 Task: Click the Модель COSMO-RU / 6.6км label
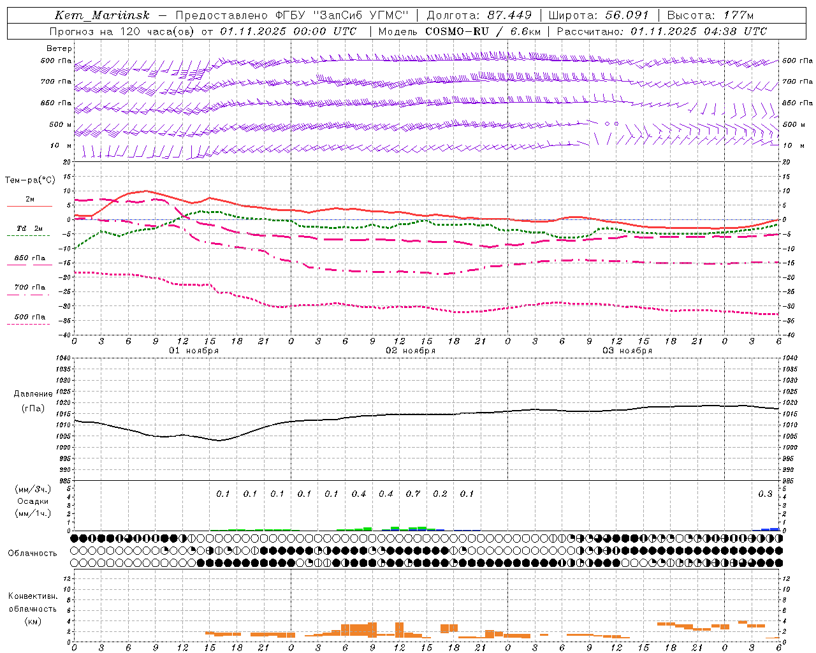pos(460,31)
